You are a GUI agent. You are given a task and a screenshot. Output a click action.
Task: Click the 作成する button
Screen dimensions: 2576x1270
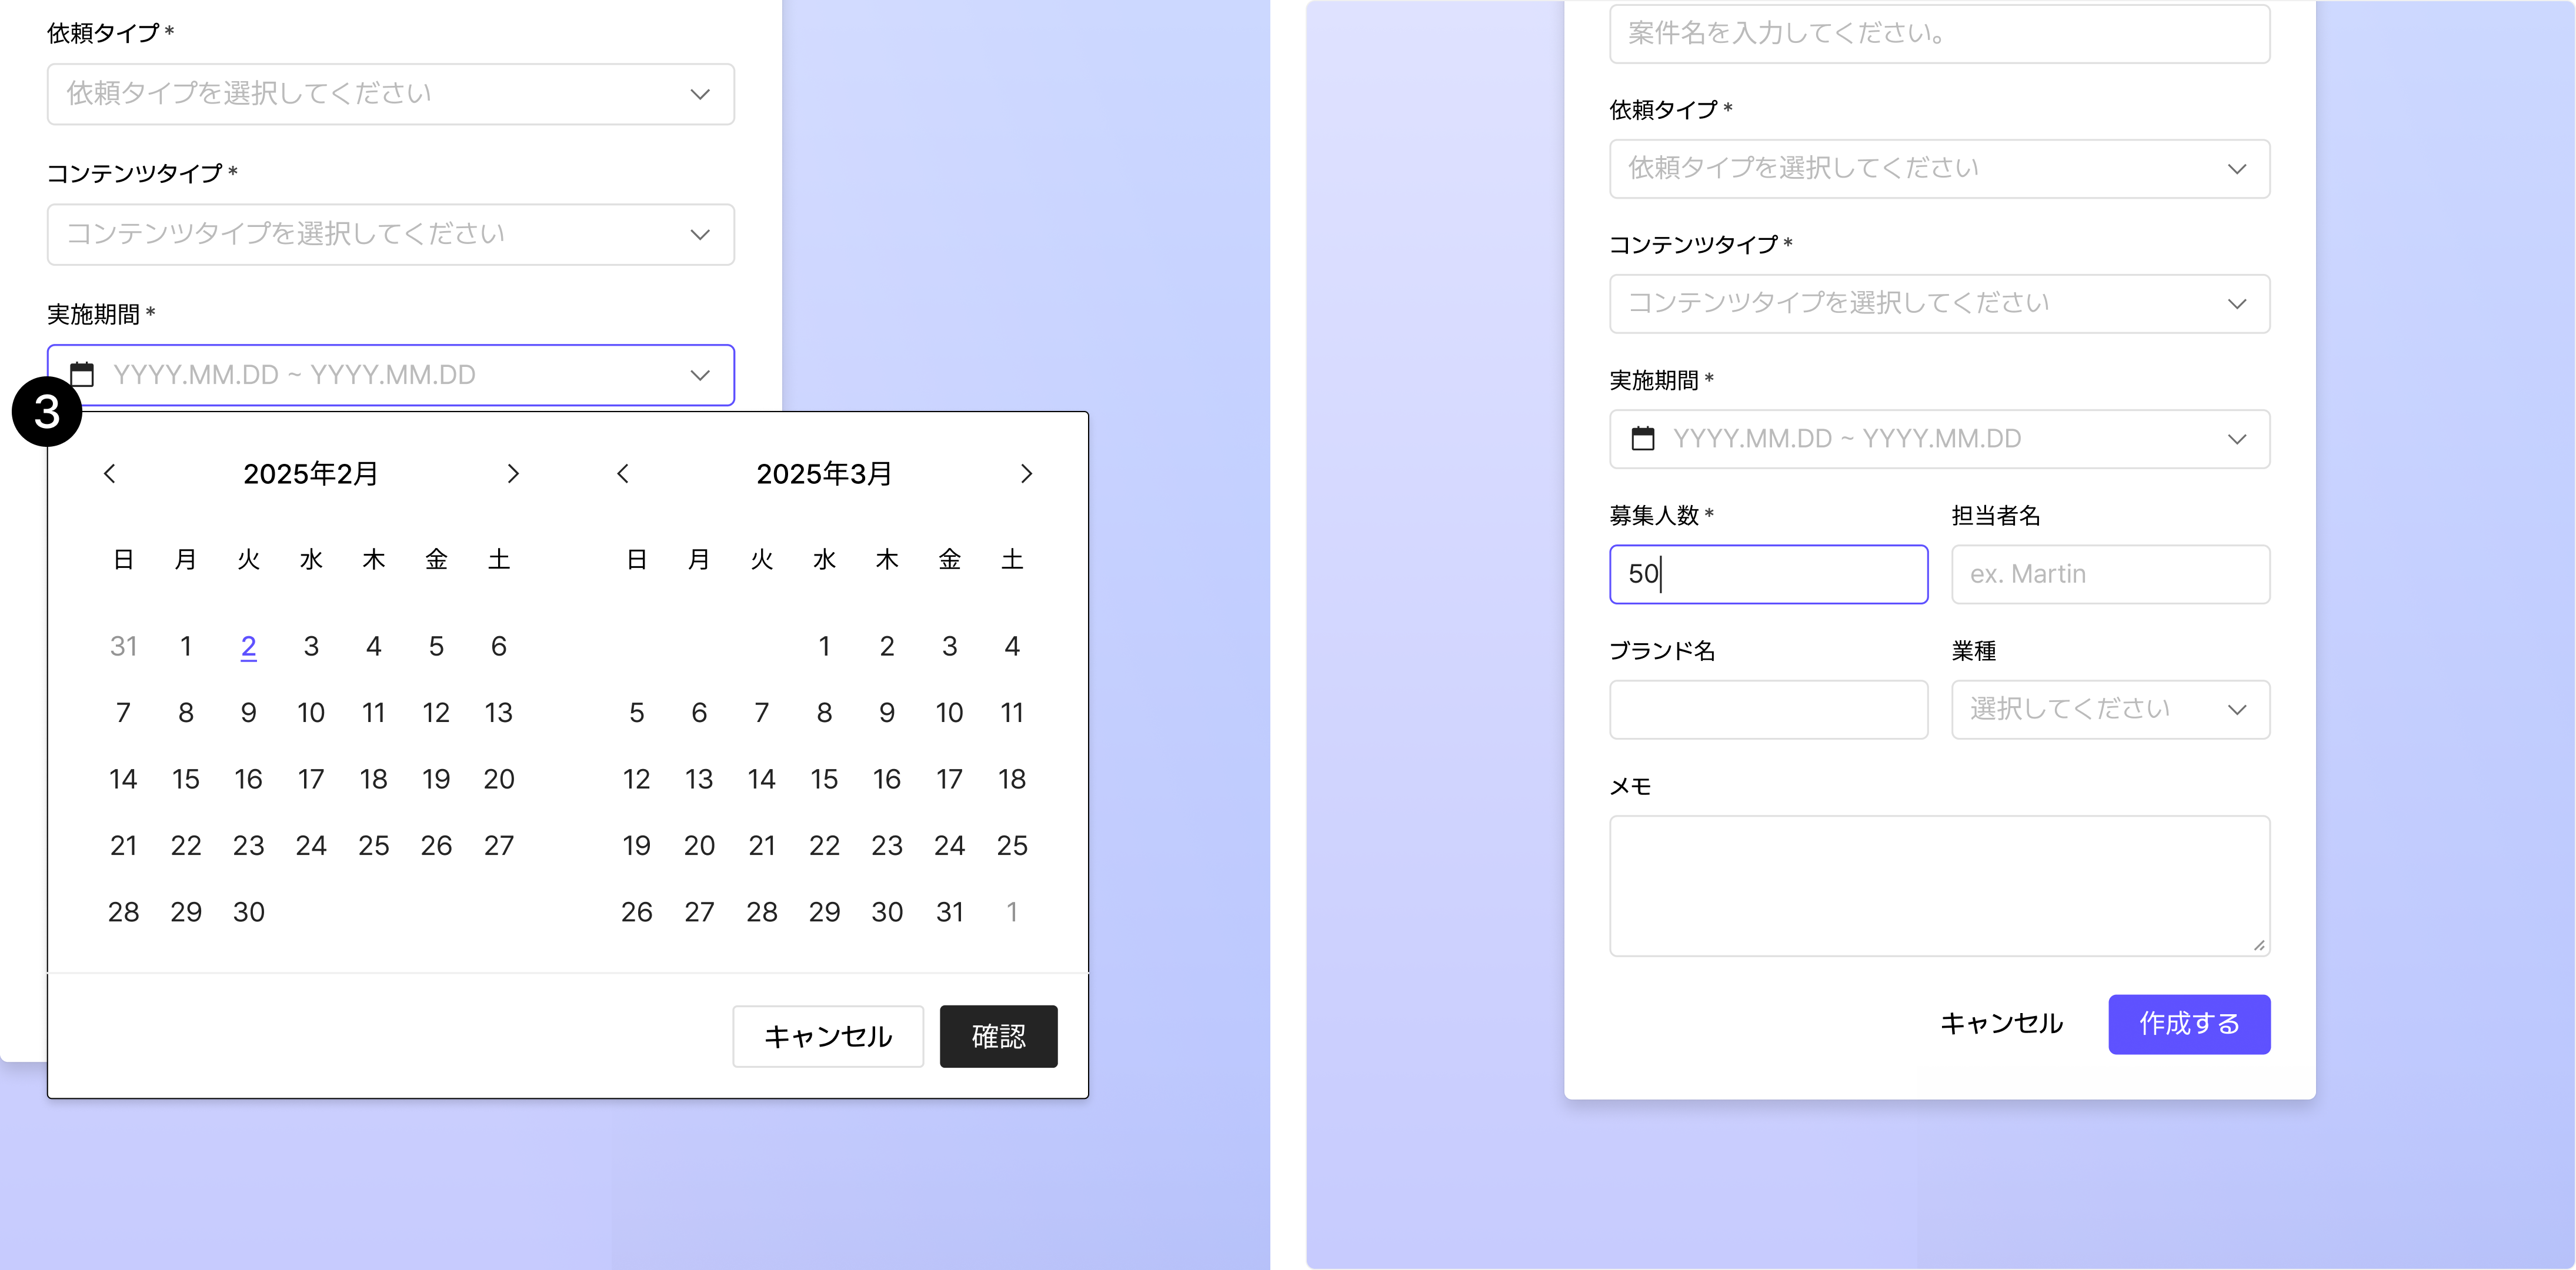click(x=2189, y=1024)
